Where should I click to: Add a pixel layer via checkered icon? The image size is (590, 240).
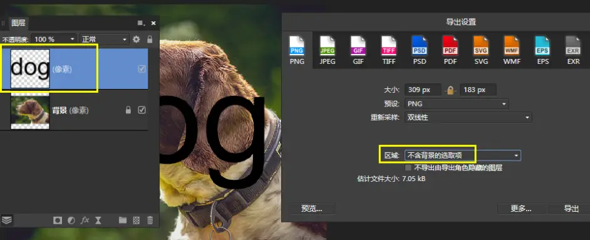(136, 221)
